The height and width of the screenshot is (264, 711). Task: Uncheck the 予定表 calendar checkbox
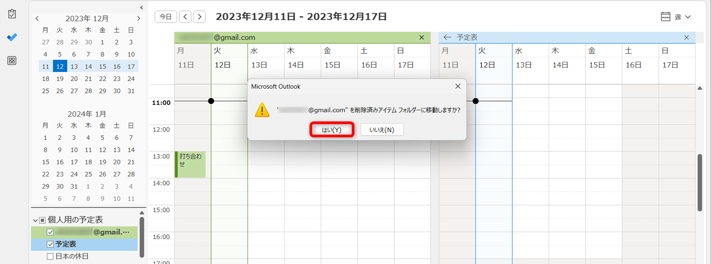[50, 244]
